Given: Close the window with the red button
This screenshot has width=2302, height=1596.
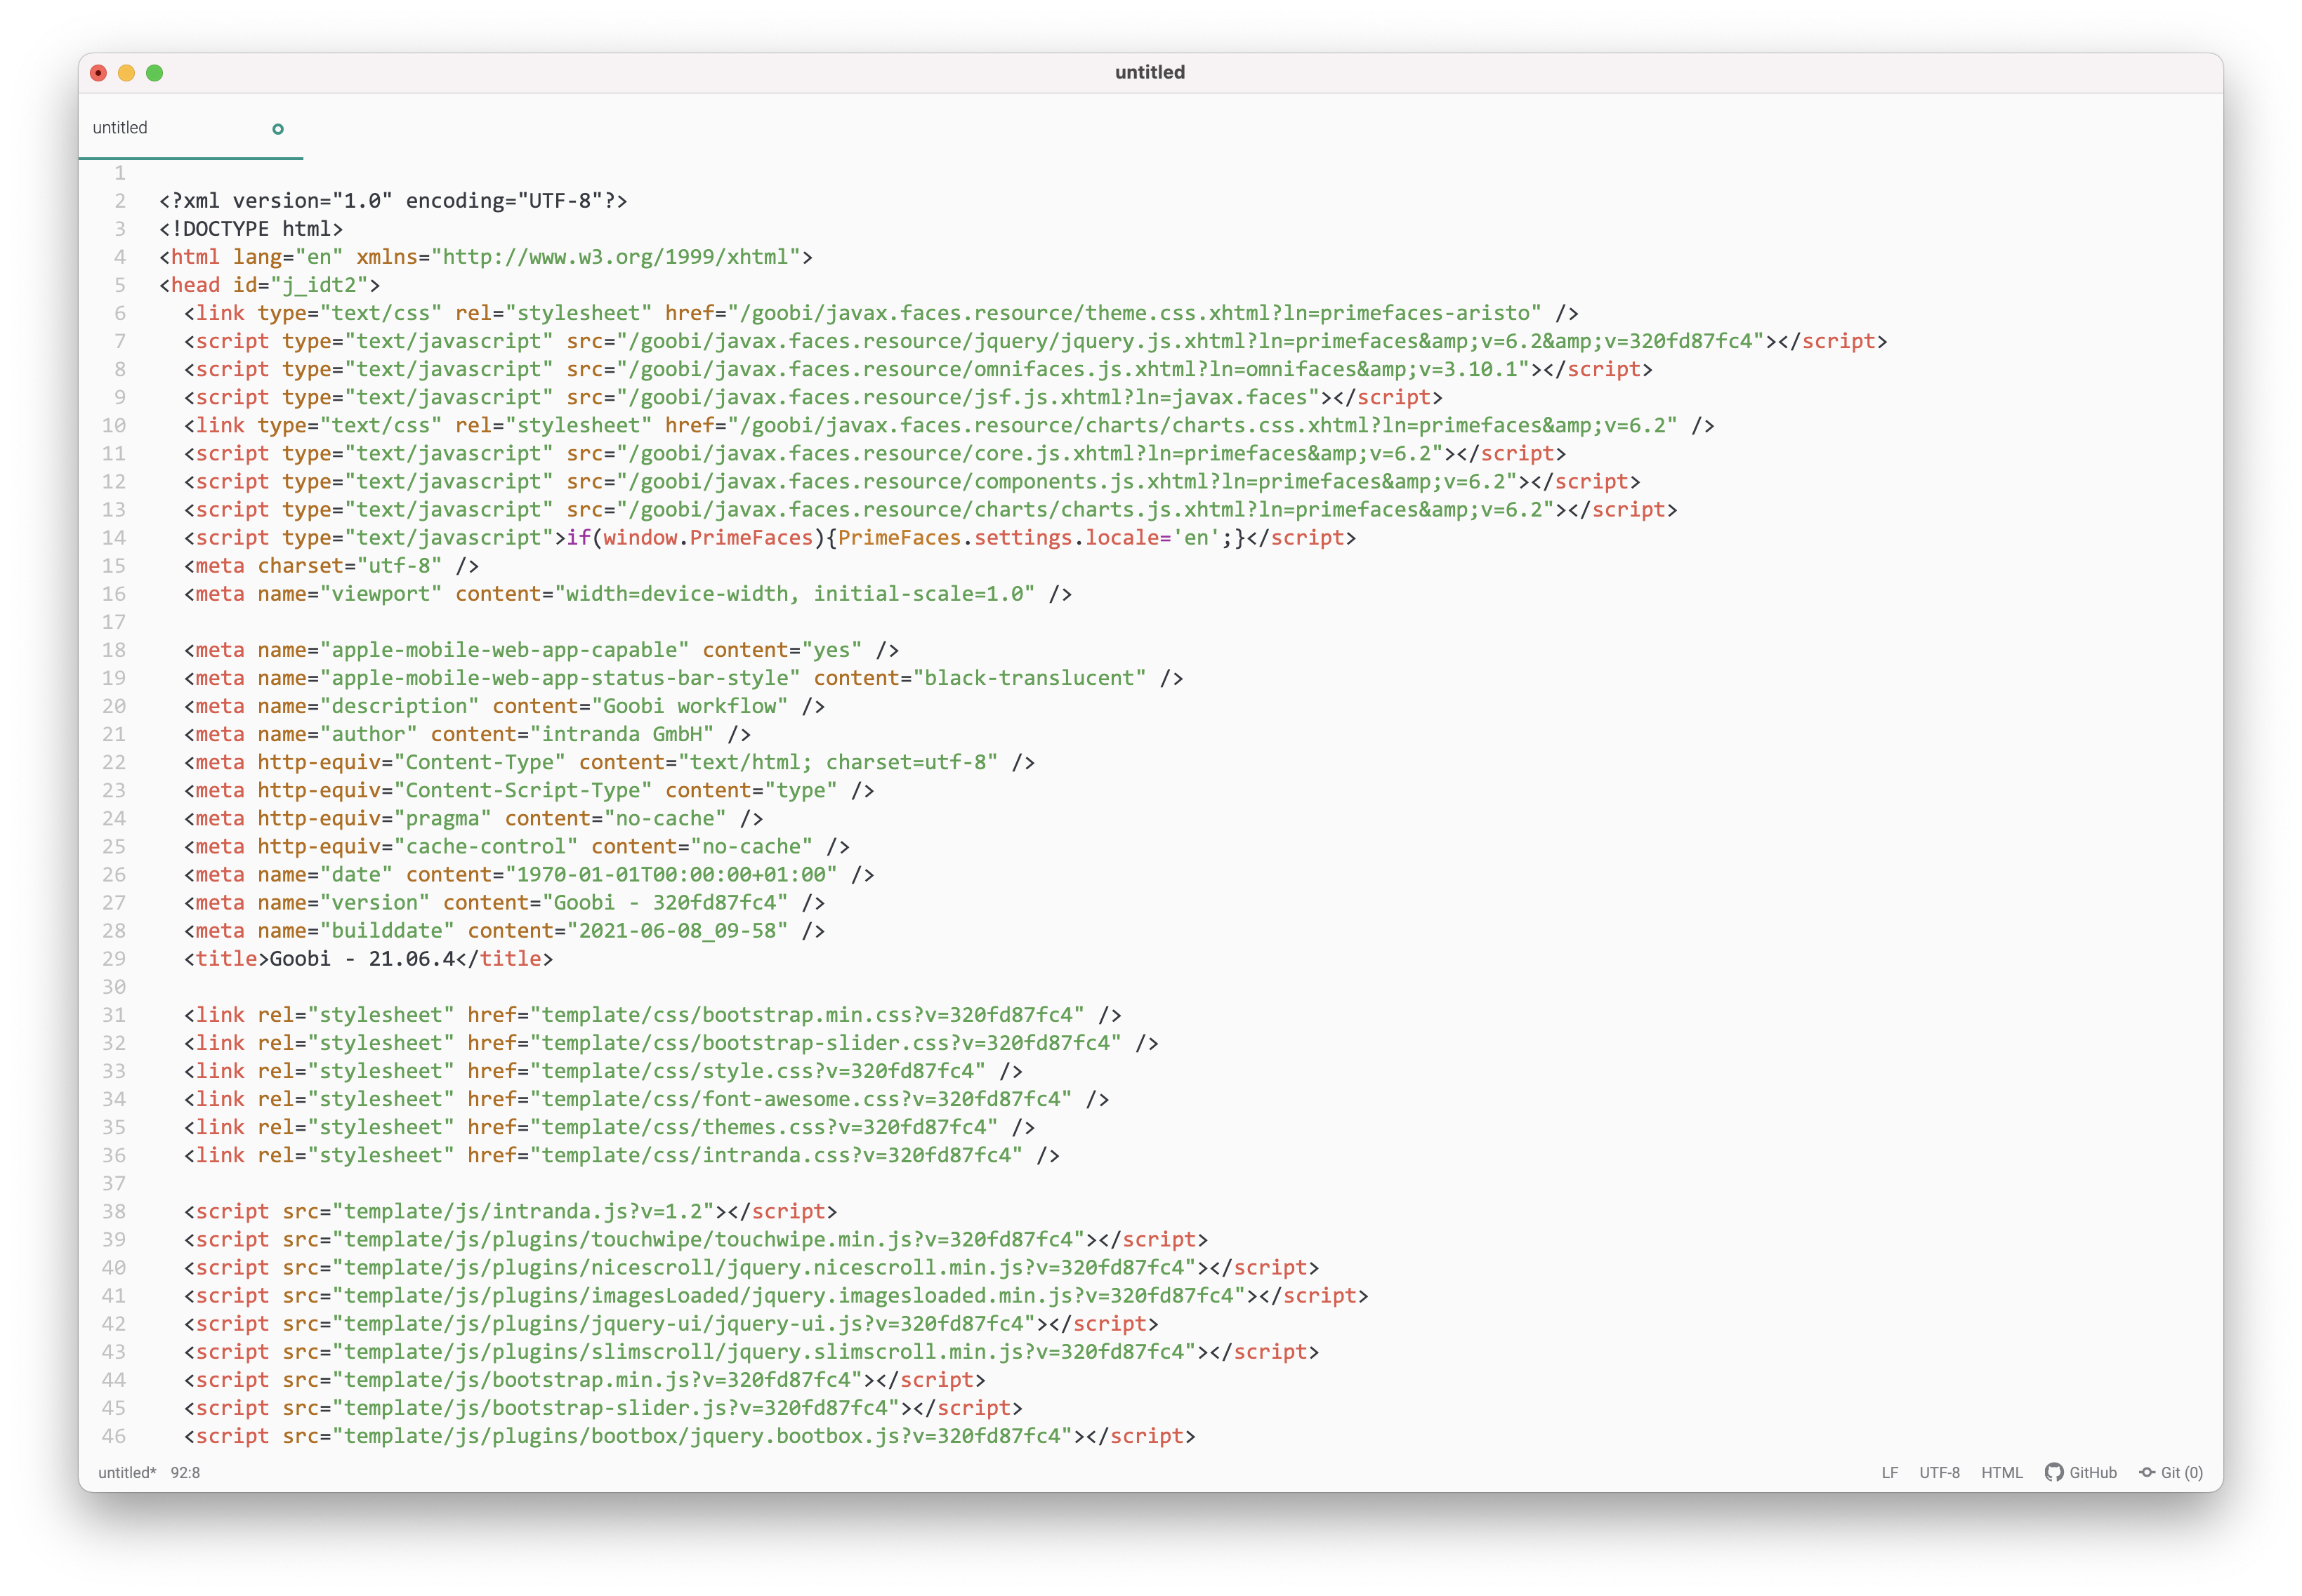Looking at the screenshot, I should pyautogui.click(x=98, y=73).
